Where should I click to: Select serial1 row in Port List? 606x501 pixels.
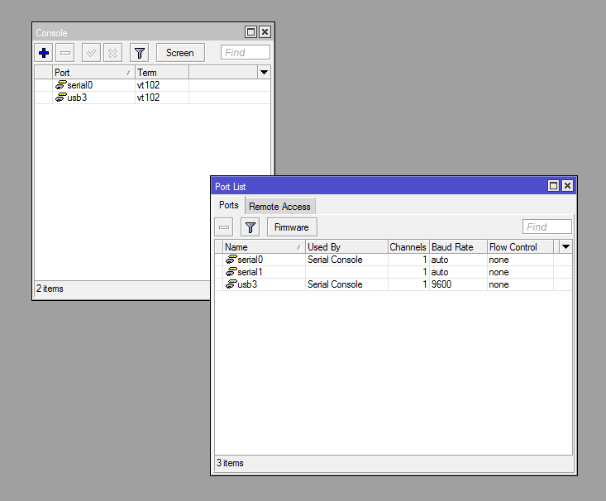pos(394,272)
